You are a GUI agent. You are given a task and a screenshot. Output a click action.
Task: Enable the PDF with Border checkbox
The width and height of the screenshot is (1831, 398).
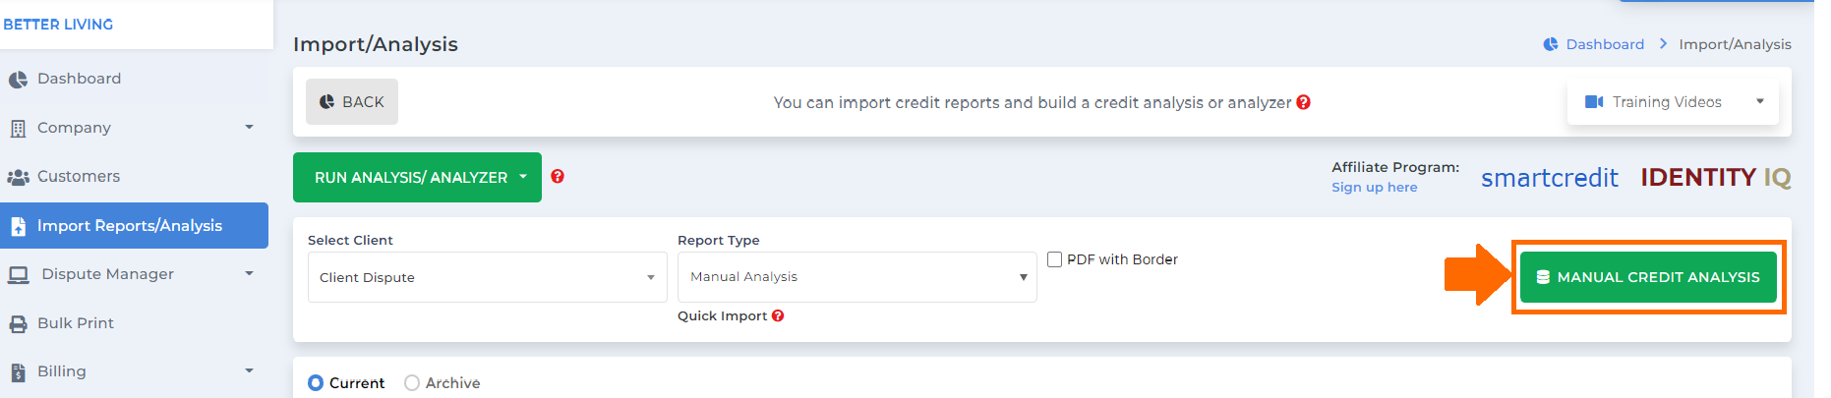point(1054,259)
